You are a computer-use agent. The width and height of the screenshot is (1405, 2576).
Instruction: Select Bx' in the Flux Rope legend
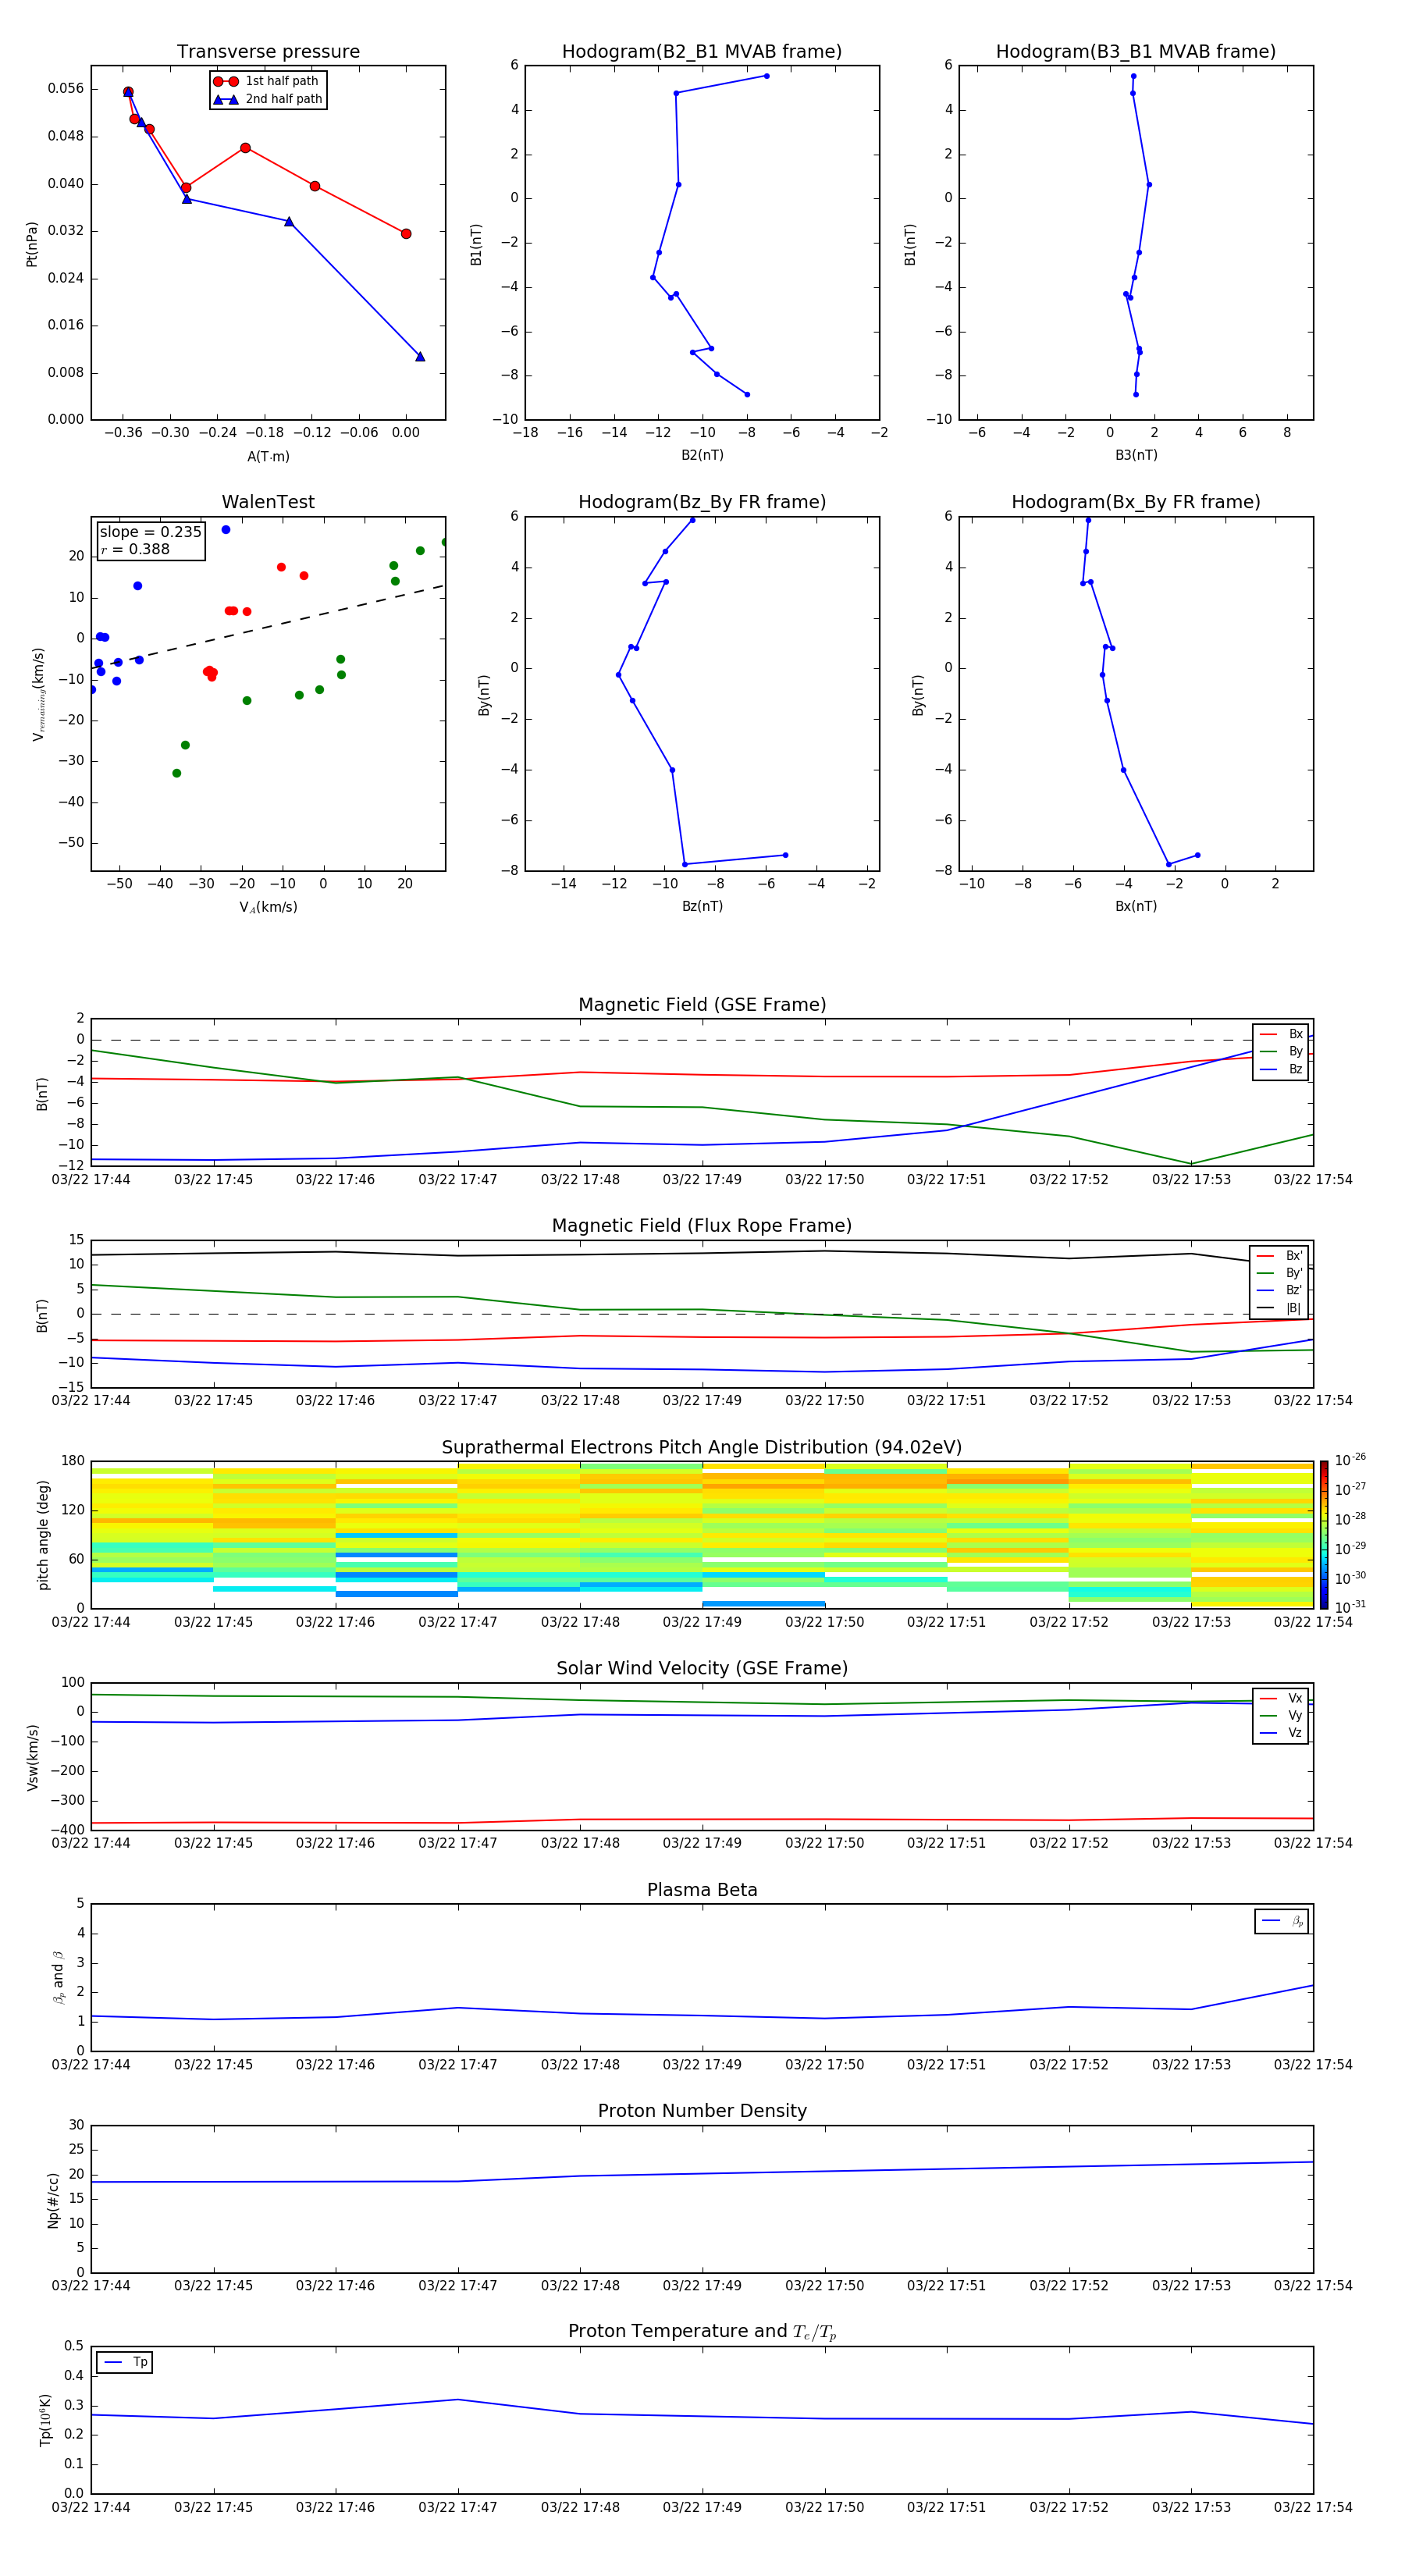[x=1280, y=1256]
